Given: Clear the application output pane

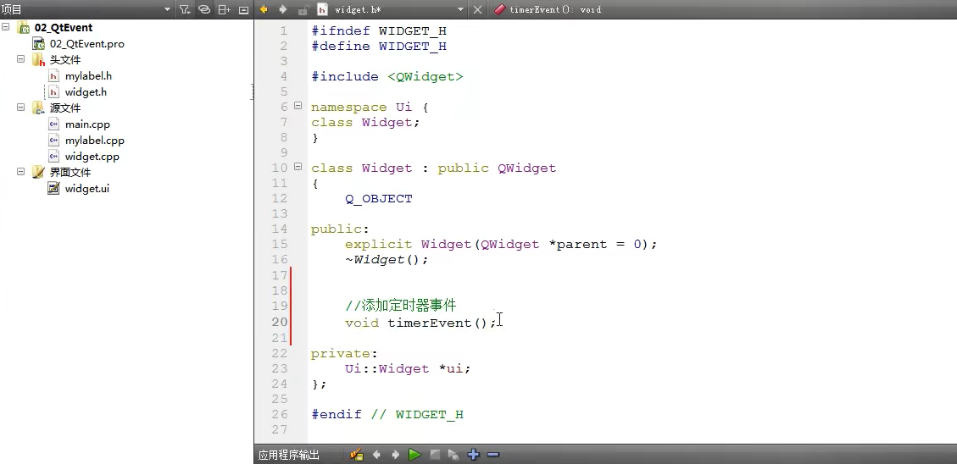Looking at the screenshot, I should tap(357, 455).
